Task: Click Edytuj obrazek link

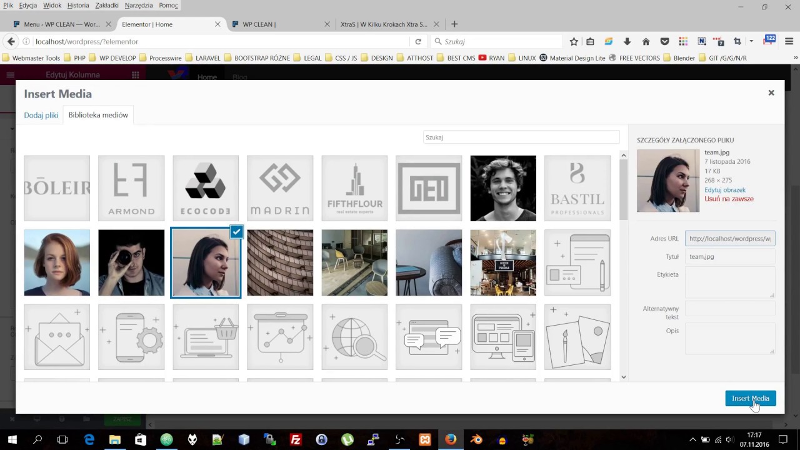Action: (725, 189)
